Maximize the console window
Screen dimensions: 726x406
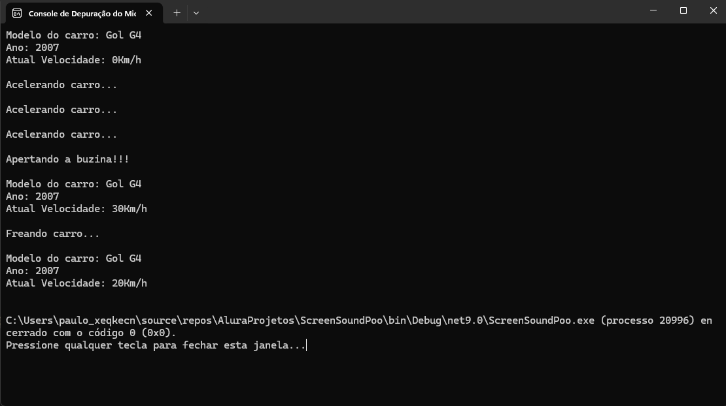(x=683, y=10)
